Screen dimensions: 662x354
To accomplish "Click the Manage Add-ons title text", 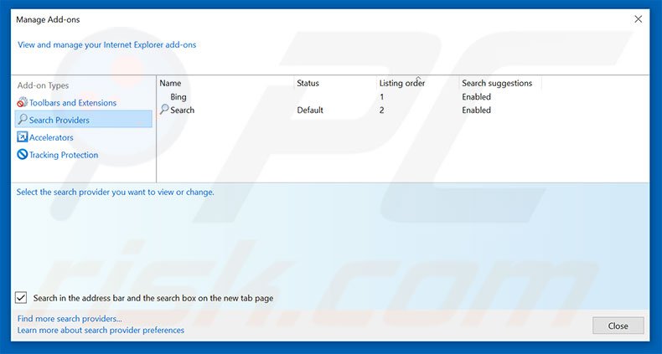I will coord(48,19).
